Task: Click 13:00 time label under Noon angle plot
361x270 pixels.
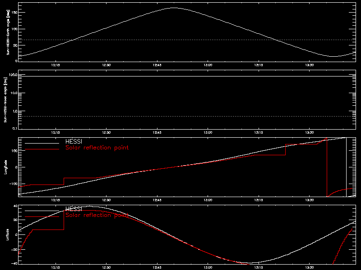Action: tap(208, 133)
